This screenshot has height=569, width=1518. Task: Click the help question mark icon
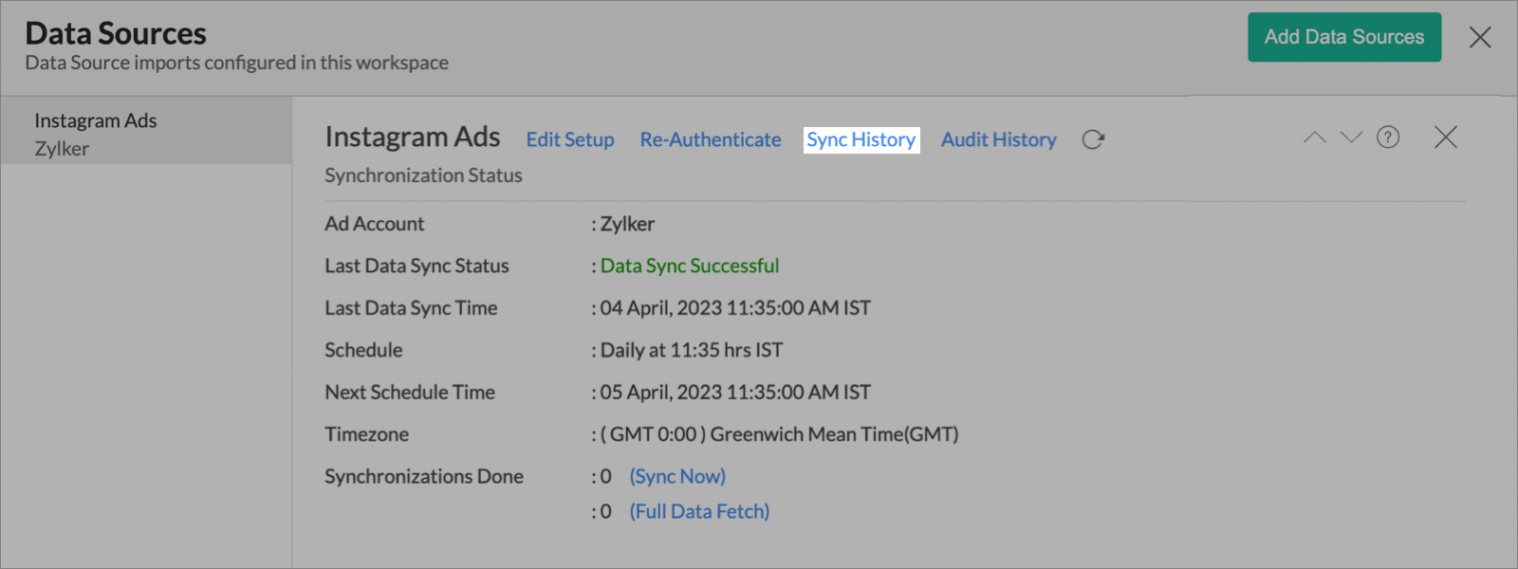click(x=1388, y=138)
